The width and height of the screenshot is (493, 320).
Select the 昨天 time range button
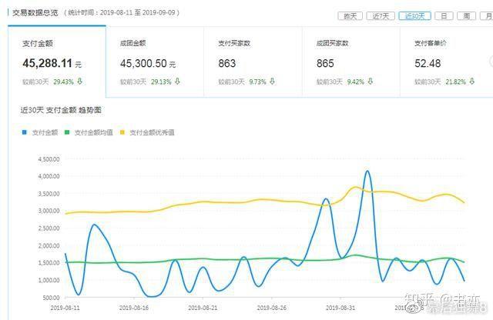(350, 15)
